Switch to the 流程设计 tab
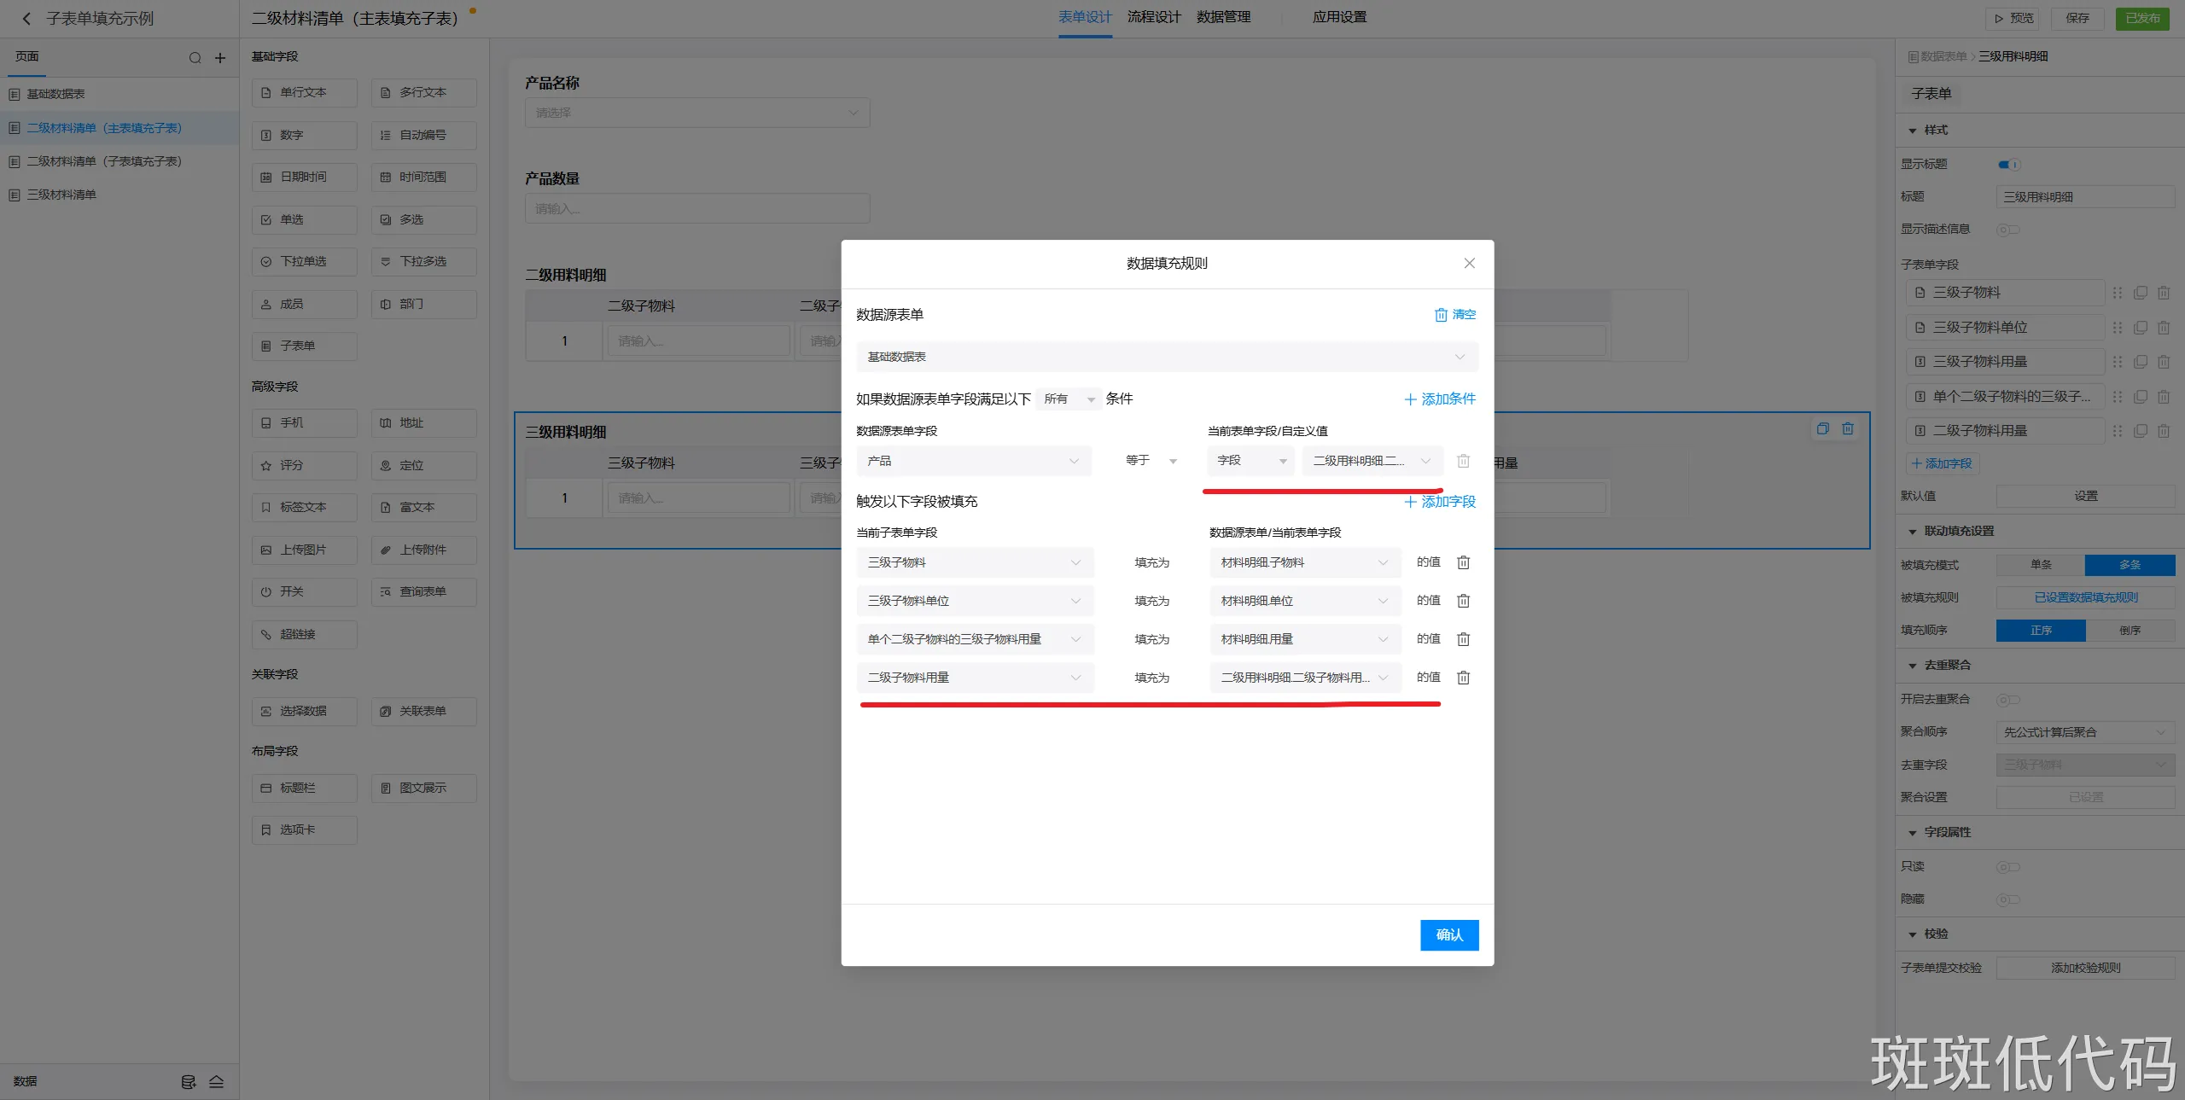This screenshot has width=2185, height=1100. (1153, 17)
